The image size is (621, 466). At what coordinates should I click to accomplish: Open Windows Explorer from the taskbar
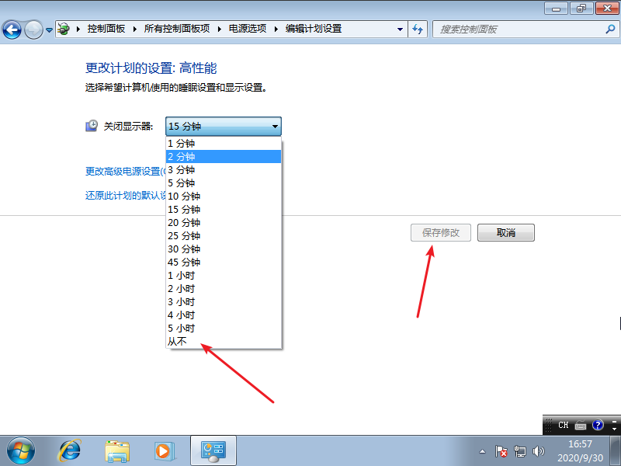pyautogui.click(x=117, y=450)
